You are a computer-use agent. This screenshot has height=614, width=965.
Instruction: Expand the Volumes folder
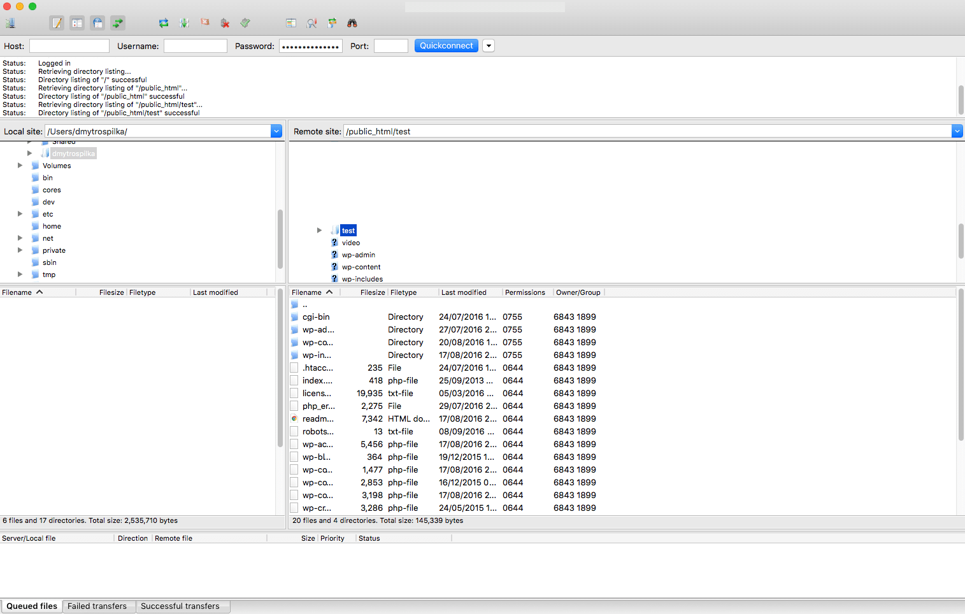20,166
